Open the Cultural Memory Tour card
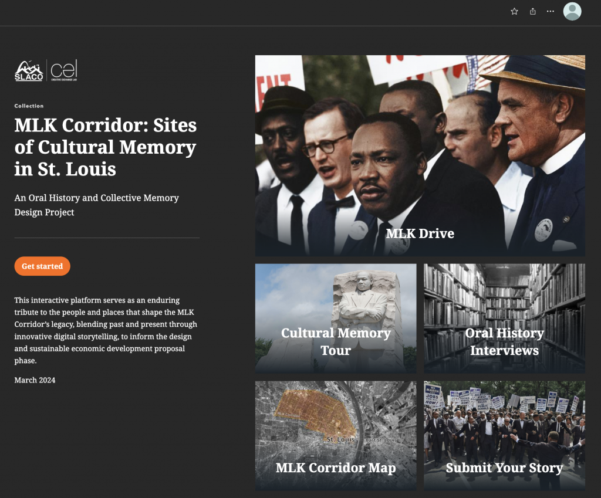 pyautogui.click(x=336, y=319)
